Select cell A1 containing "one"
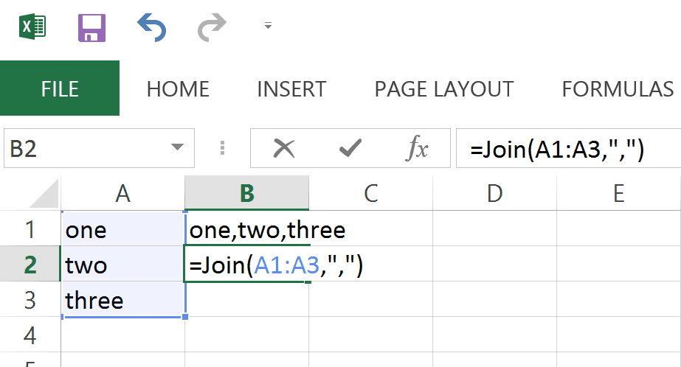Viewport: 681px width, 367px height. (122, 230)
